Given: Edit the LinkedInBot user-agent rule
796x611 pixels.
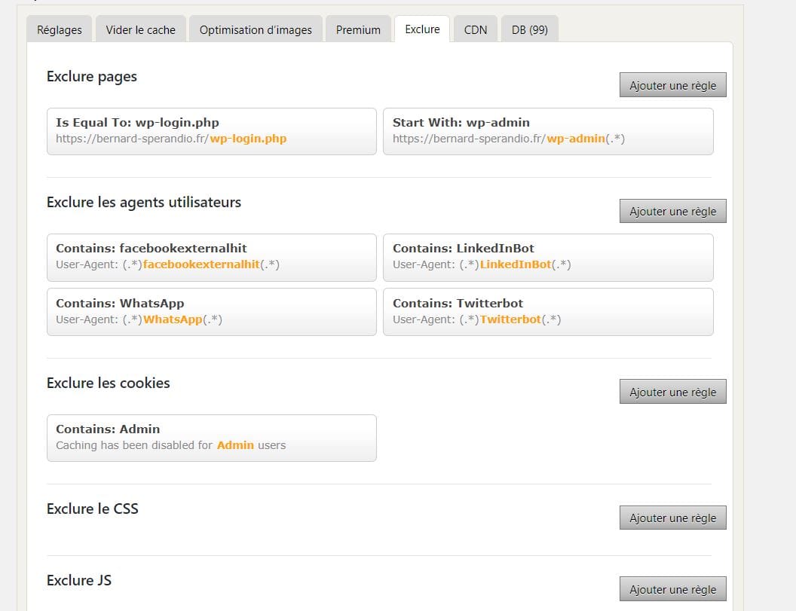Looking at the screenshot, I should (x=548, y=258).
